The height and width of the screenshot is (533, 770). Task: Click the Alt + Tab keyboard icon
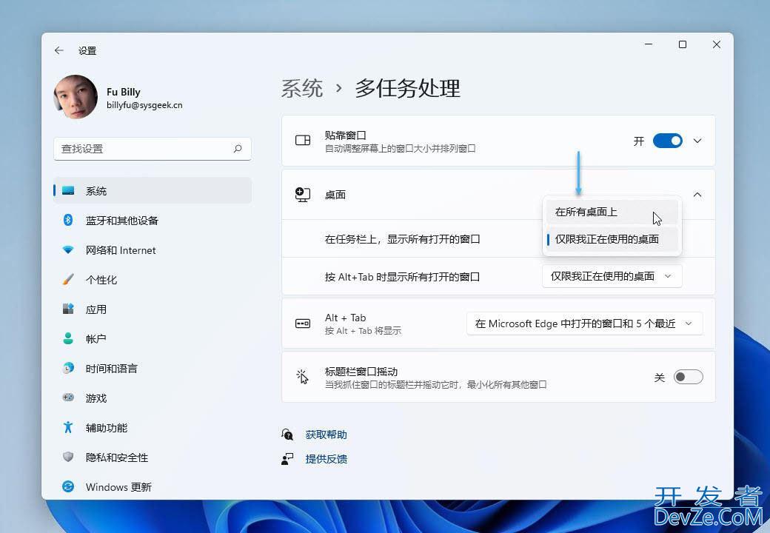click(x=303, y=324)
